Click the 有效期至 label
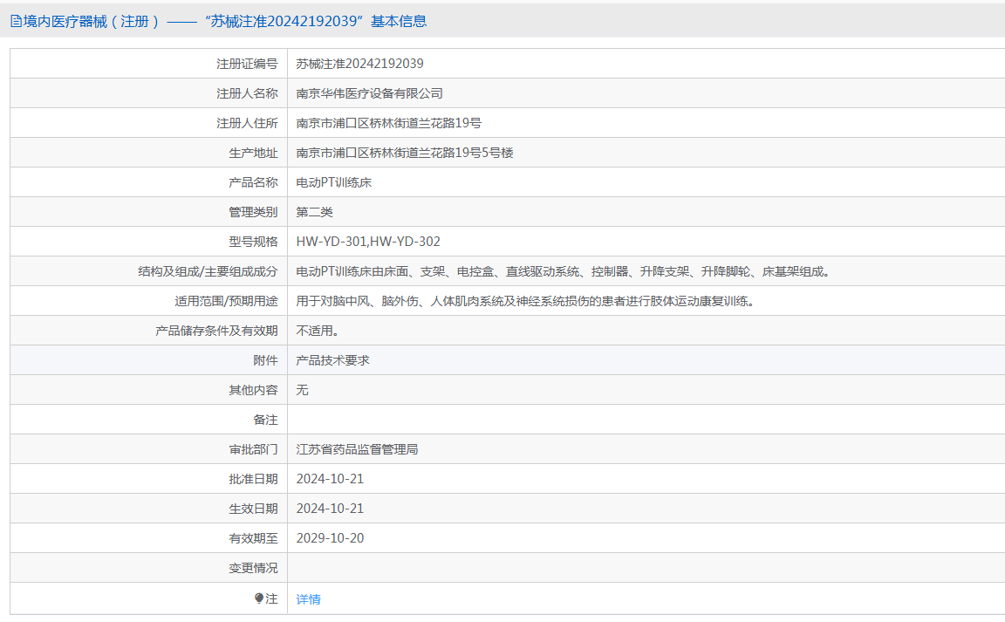The width and height of the screenshot is (1005, 622). [253, 538]
